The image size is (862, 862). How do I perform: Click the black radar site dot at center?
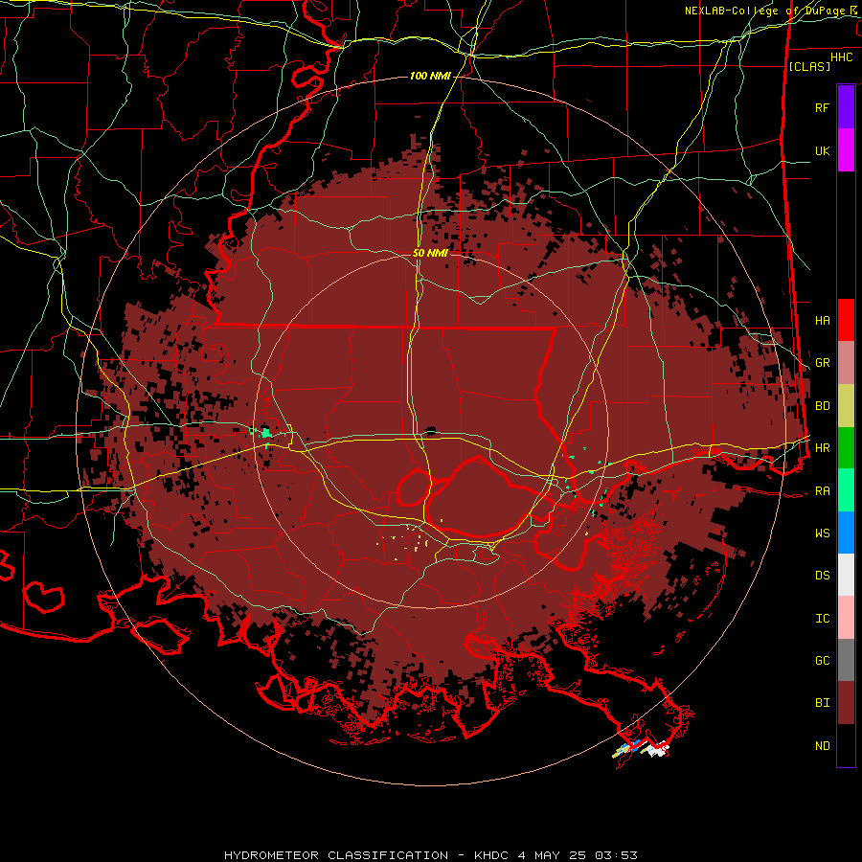430,430
